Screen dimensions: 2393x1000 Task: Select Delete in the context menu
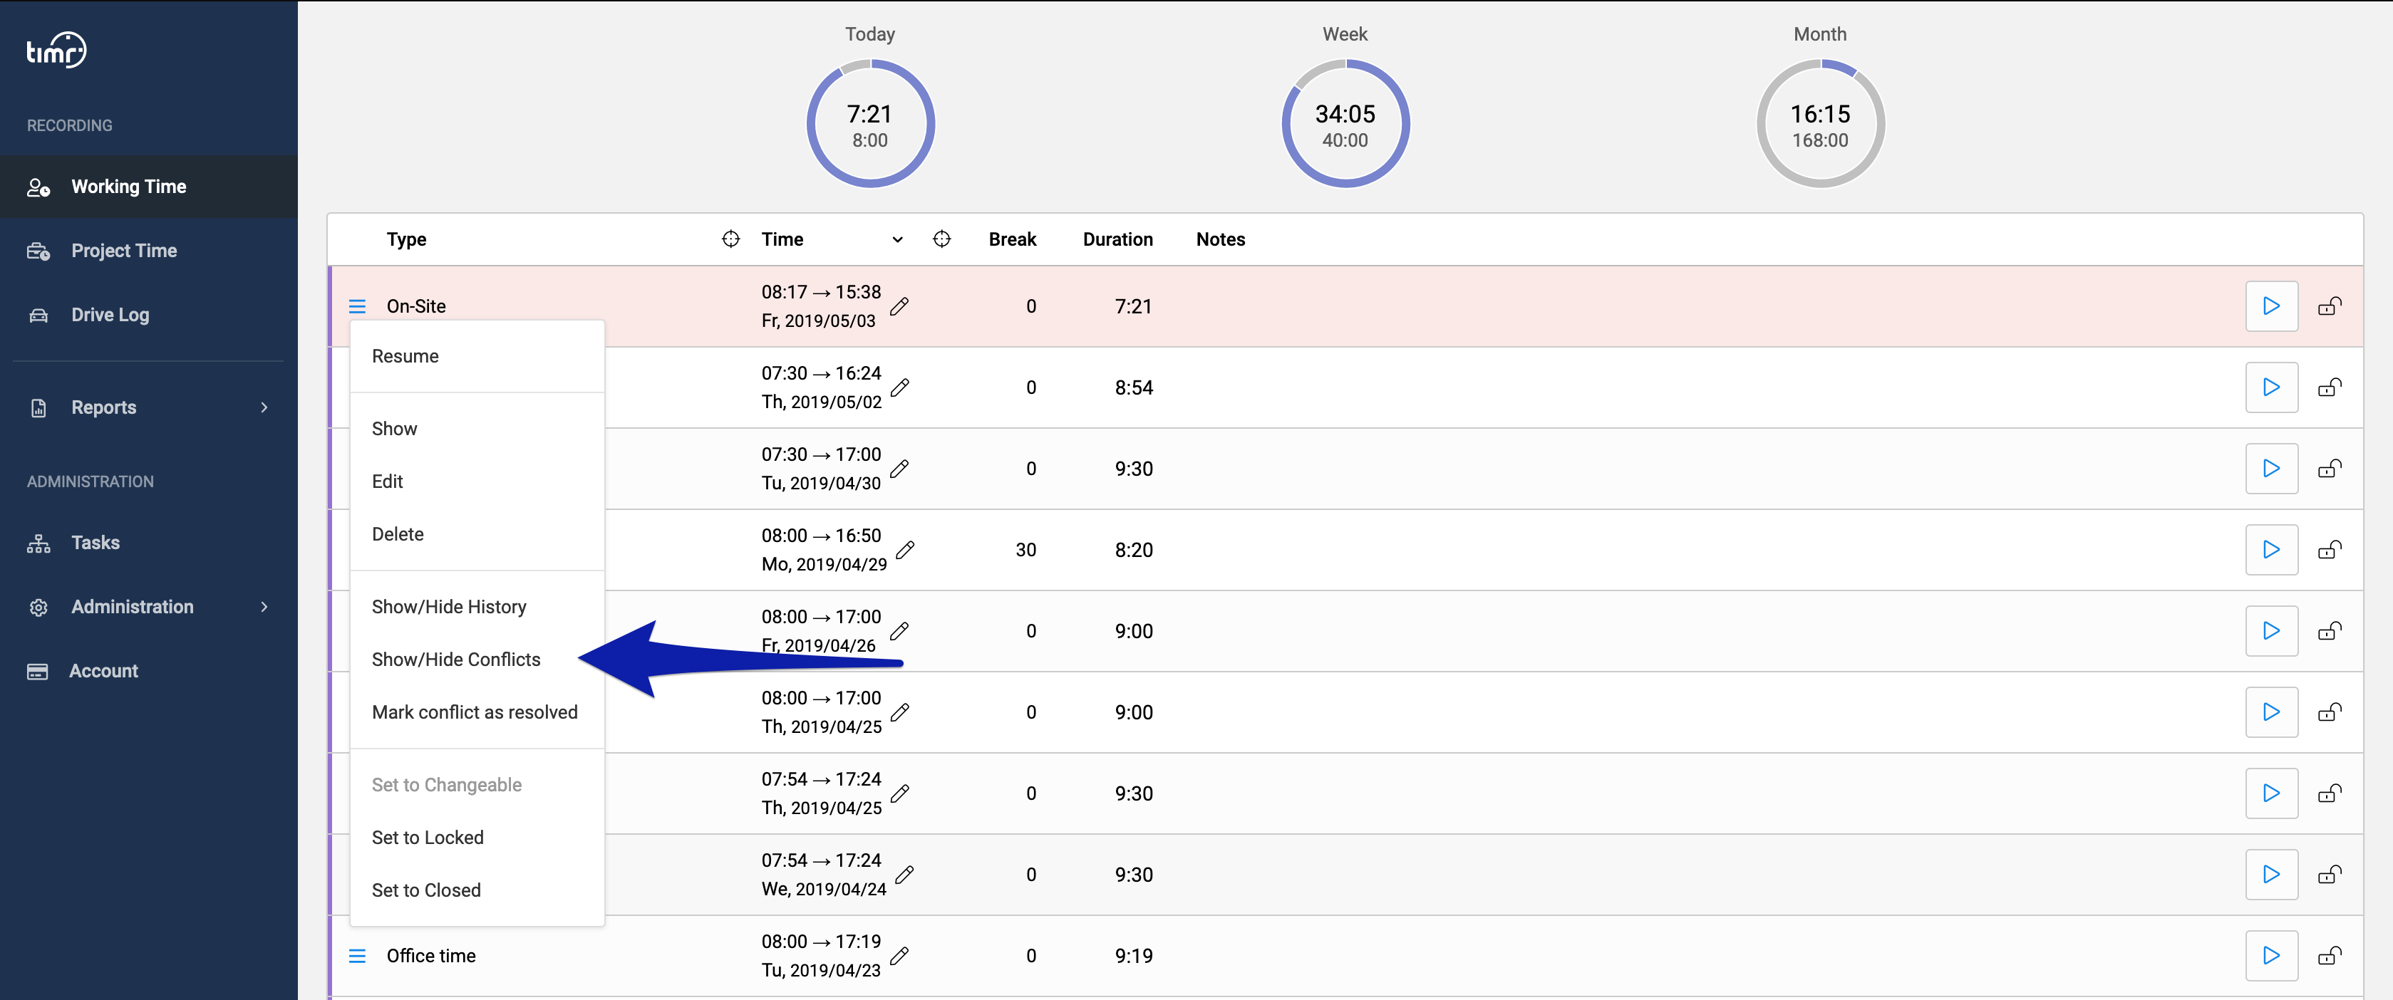click(477, 535)
